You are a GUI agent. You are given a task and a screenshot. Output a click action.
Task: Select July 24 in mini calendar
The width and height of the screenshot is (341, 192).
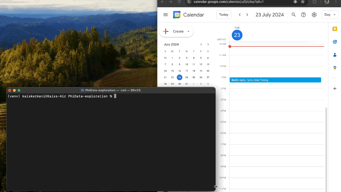(x=187, y=77)
